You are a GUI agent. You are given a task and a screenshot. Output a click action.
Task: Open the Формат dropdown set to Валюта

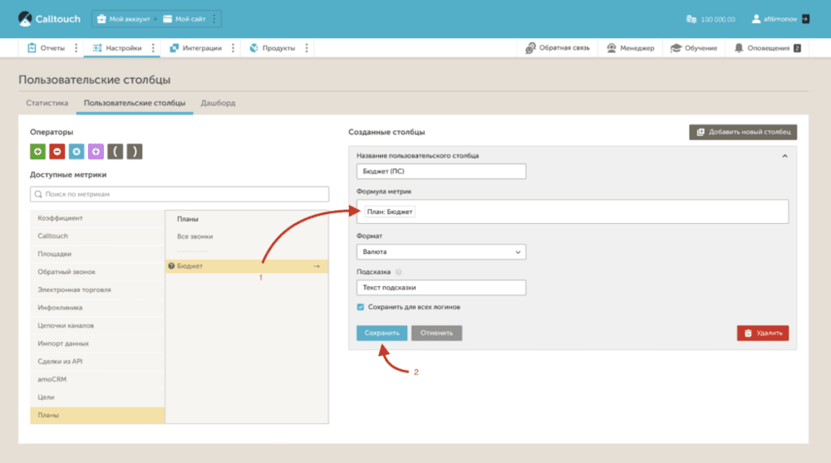[441, 252]
